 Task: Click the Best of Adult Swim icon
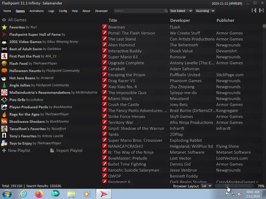click(x=4, y=49)
